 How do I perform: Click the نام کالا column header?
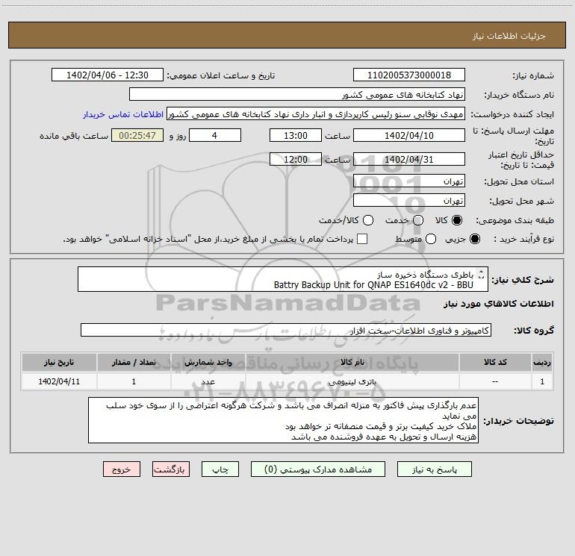click(x=352, y=362)
